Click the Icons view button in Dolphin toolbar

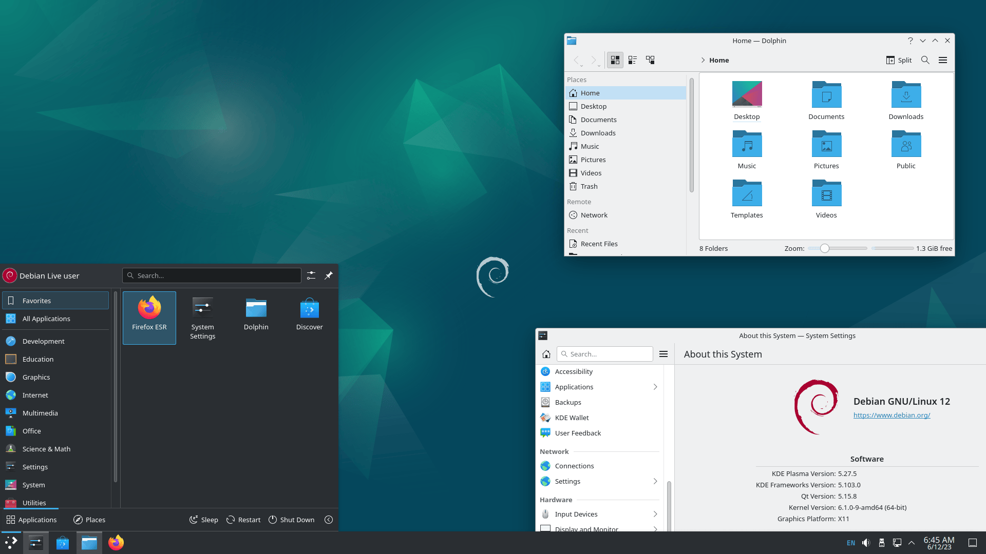[615, 60]
